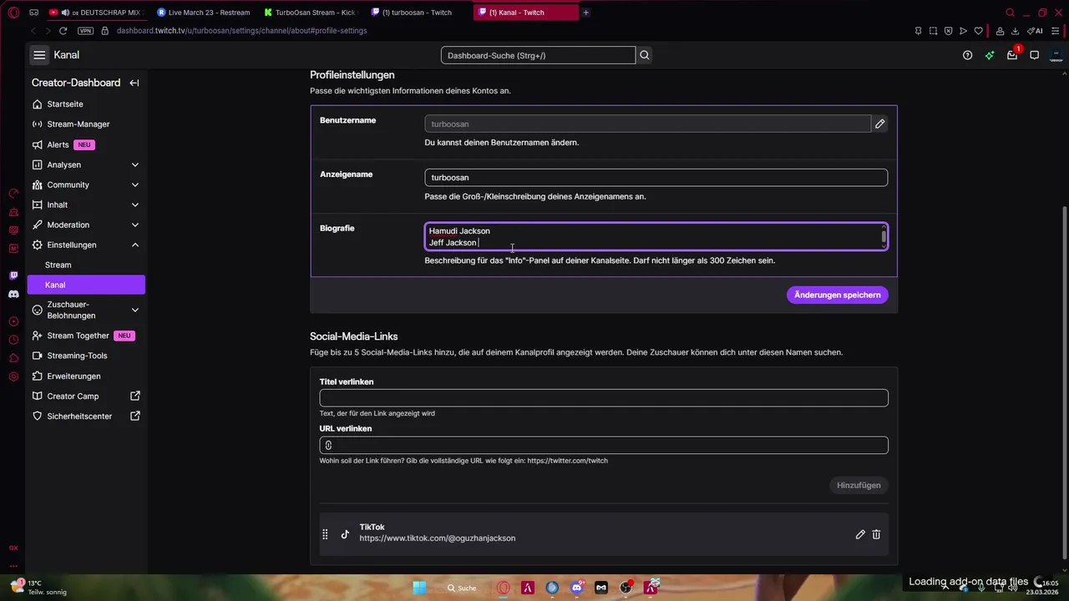Viewport: 1069px width, 601px height.
Task: Edit username with the pencil icon
Action: (879, 124)
